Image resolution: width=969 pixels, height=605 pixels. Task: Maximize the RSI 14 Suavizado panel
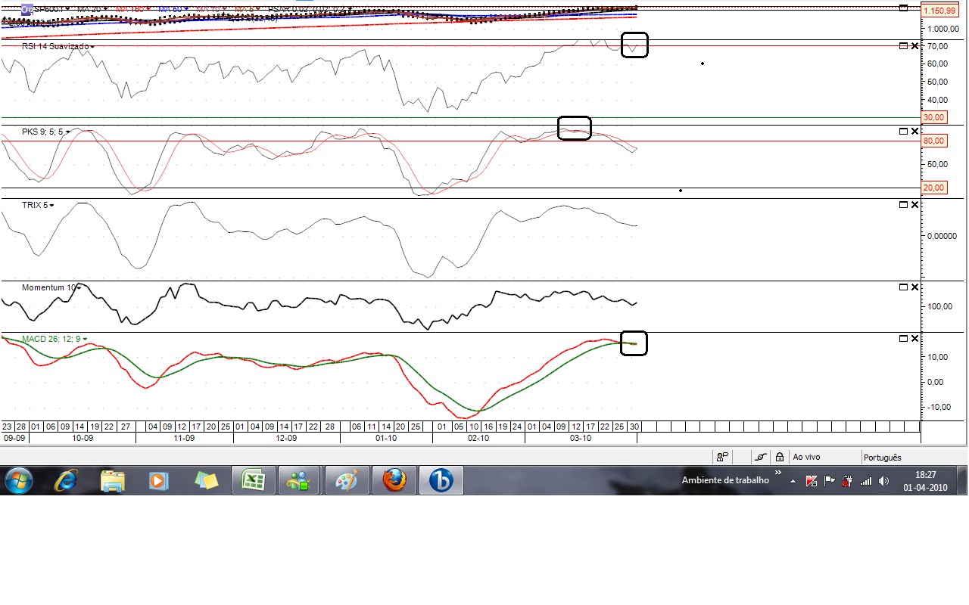point(903,46)
